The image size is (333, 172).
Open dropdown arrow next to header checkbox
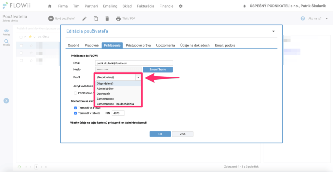point(25,37)
